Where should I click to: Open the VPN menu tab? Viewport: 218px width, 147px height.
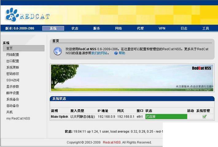[162, 28]
